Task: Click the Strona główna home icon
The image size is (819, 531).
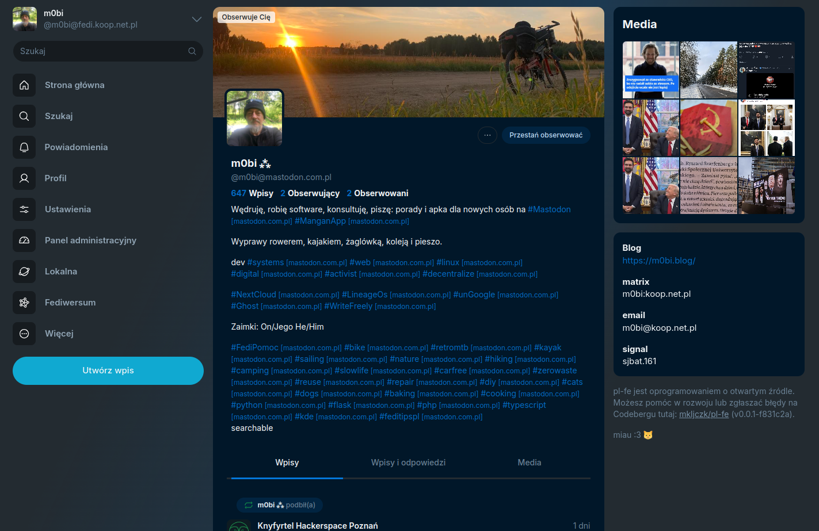Action: click(24, 85)
